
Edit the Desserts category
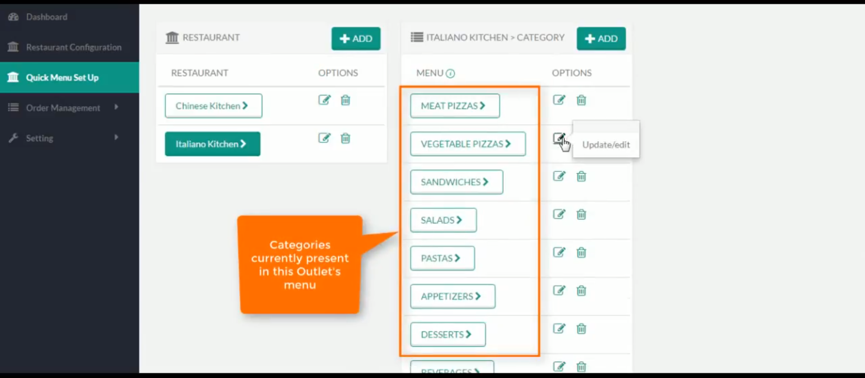559,328
